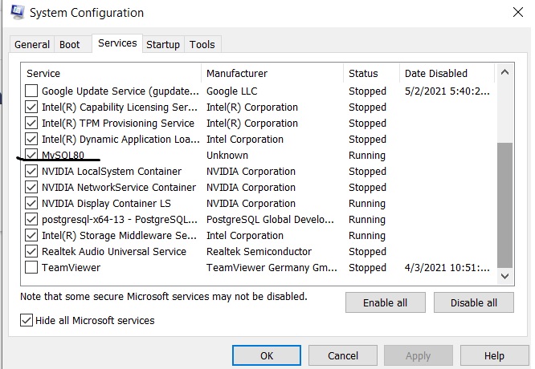The height and width of the screenshot is (369, 535).
Task: Sort services by Manufacturer column header
Action: point(237,73)
